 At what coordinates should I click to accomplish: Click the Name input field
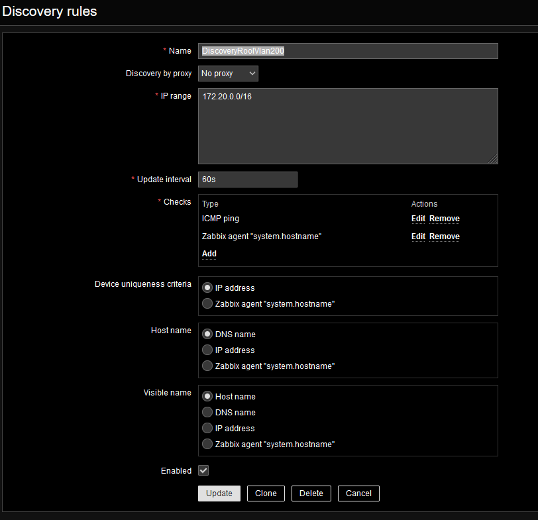point(347,51)
